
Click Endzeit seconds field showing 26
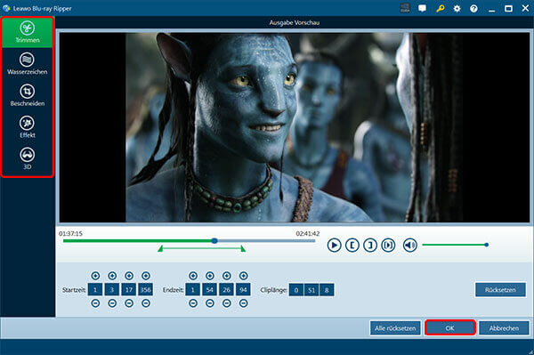pyautogui.click(x=226, y=290)
